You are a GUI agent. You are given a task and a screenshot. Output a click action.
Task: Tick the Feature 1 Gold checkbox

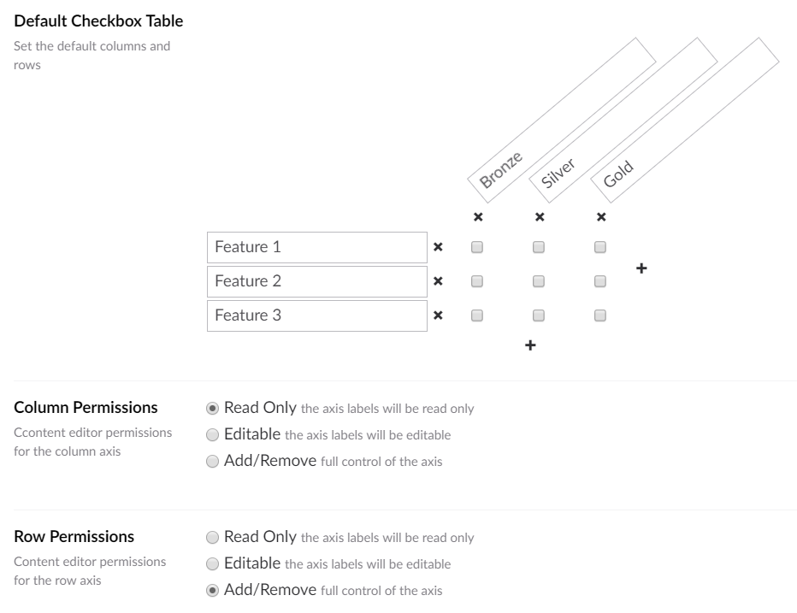(599, 247)
